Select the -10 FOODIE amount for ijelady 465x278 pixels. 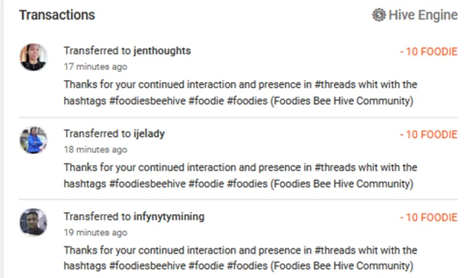[x=429, y=135]
